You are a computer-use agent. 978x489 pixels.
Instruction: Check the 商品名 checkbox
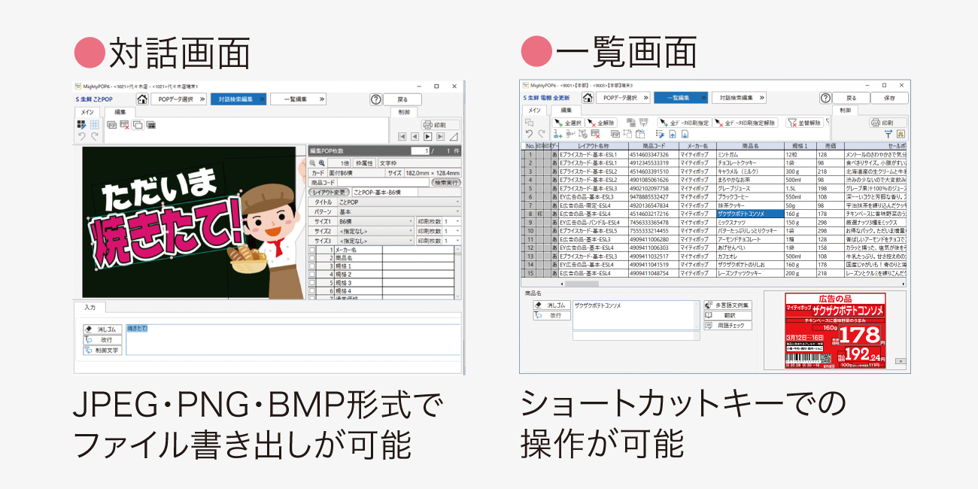tap(311, 258)
